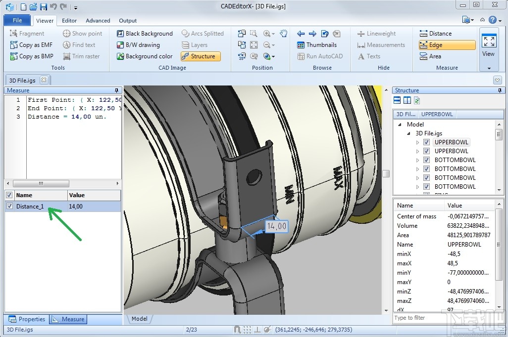Select the Pan hand tool in Position group
The width and height of the screenshot is (508, 337).
[x=283, y=34]
